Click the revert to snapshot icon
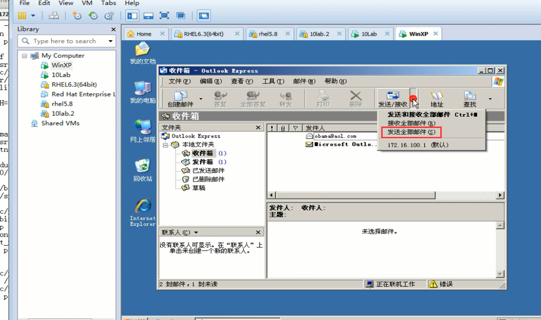541x320 pixels. coord(93,15)
